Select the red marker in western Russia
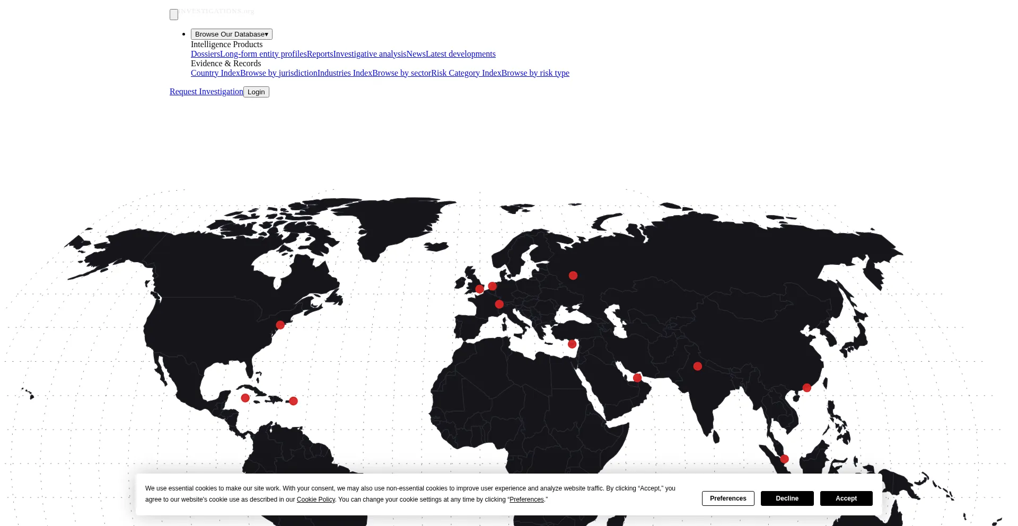 click(573, 275)
